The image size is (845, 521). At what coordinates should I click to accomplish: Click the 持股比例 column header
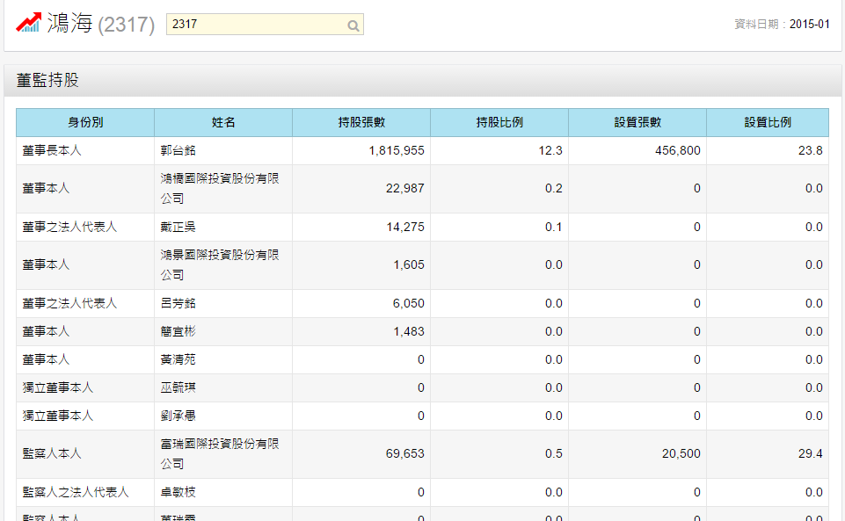click(x=499, y=122)
